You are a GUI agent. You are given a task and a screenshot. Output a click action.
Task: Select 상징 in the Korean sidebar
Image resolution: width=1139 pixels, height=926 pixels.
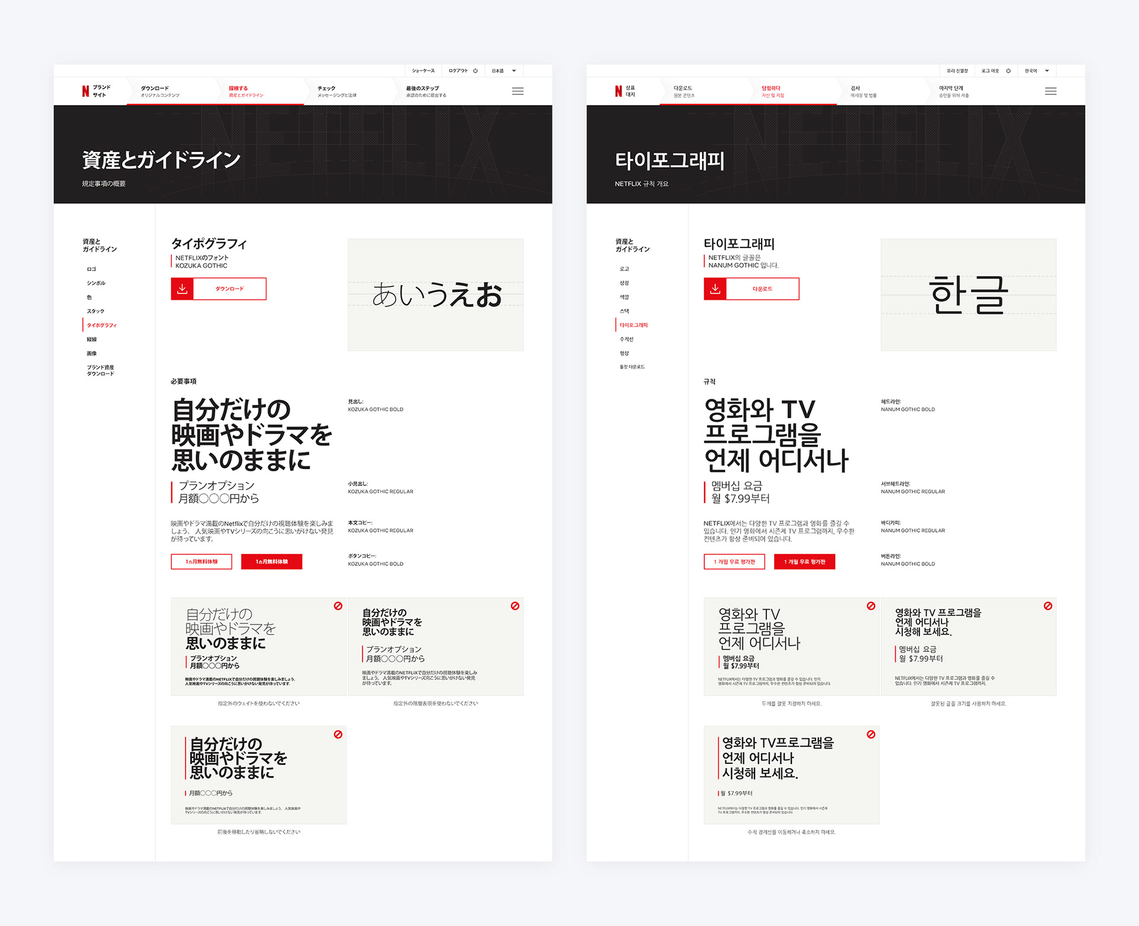coord(624,283)
